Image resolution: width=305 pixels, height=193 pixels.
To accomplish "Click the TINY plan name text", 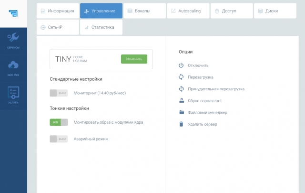I will (63, 59).
